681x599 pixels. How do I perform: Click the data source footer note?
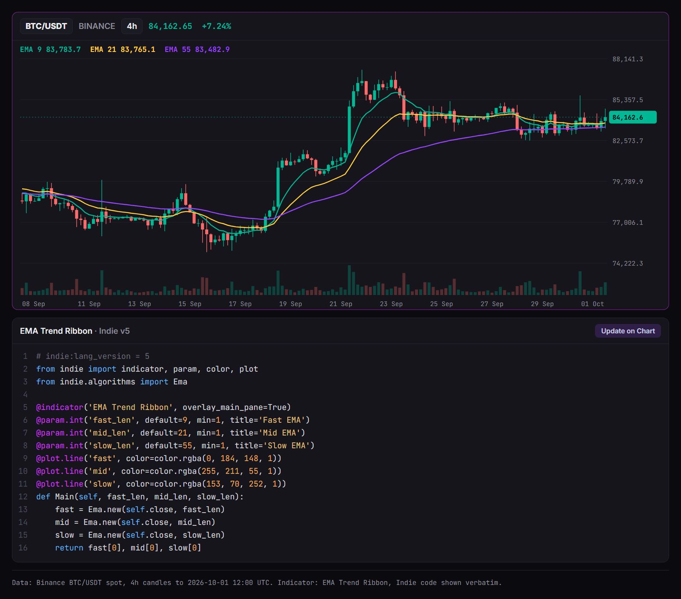(x=257, y=582)
